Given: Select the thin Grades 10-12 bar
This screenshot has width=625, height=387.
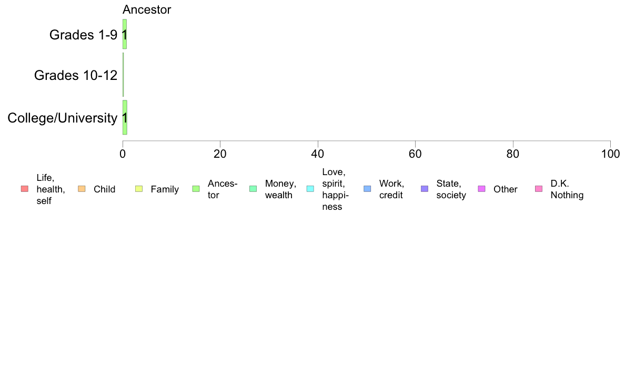Looking at the screenshot, I should click(123, 75).
